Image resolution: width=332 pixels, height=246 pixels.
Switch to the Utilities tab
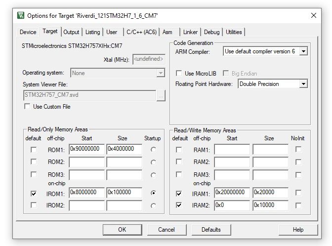click(234, 32)
